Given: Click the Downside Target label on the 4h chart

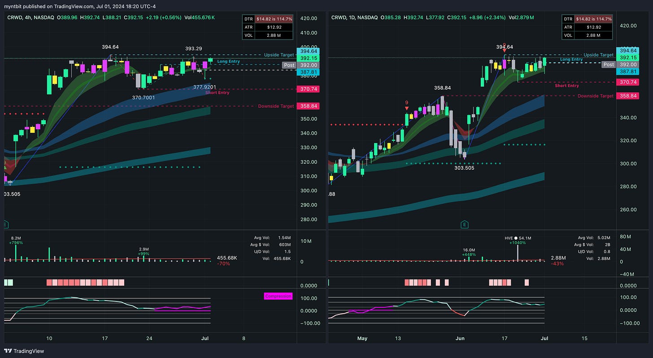Looking at the screenshot, I should pyautogui.click(x=276, y=106).
